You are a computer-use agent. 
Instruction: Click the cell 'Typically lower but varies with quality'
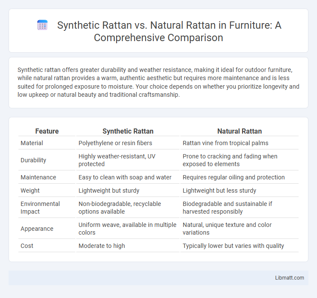tap(233, 246)
